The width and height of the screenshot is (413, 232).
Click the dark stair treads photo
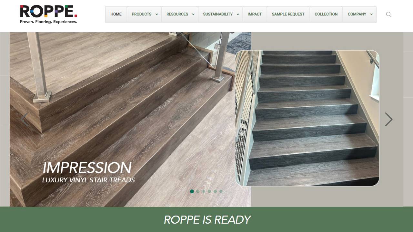tap(307, 118)
